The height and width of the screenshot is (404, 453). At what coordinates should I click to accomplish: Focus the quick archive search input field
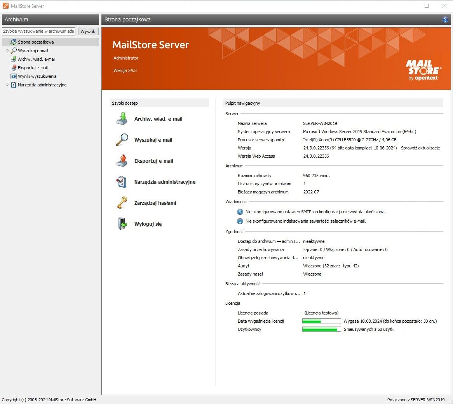39,31
